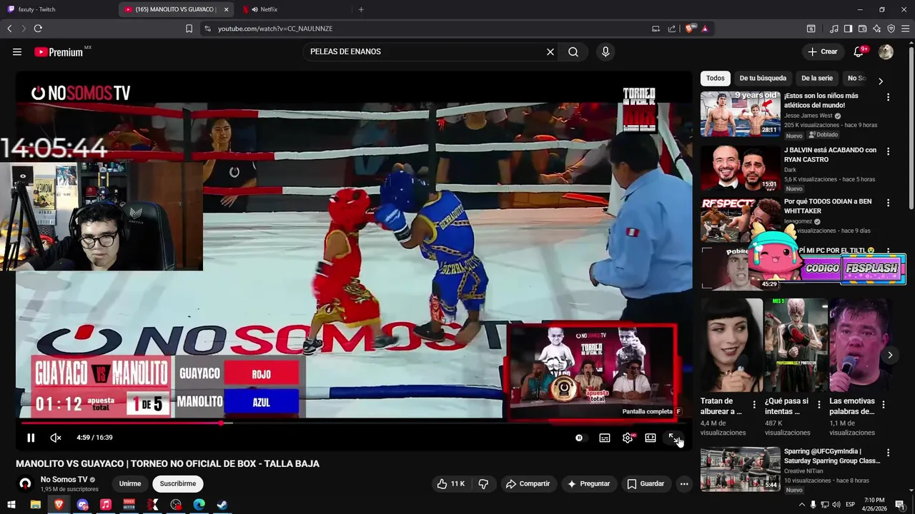Switch to theater mode in the player
This screenshot has width=915, height=514.
(651, 438)
